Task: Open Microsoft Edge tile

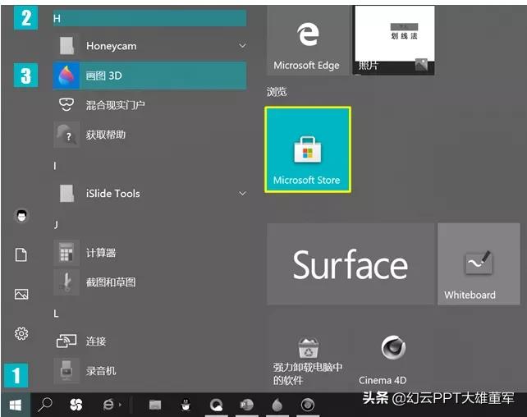Action: [308, 40]
